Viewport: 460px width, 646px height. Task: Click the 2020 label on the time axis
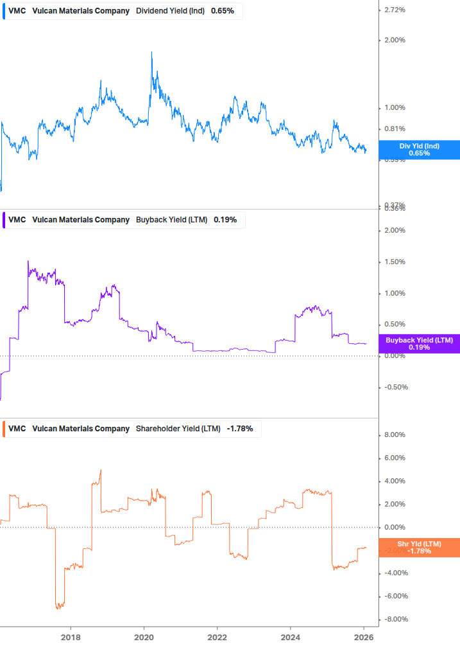coord(144,638)
